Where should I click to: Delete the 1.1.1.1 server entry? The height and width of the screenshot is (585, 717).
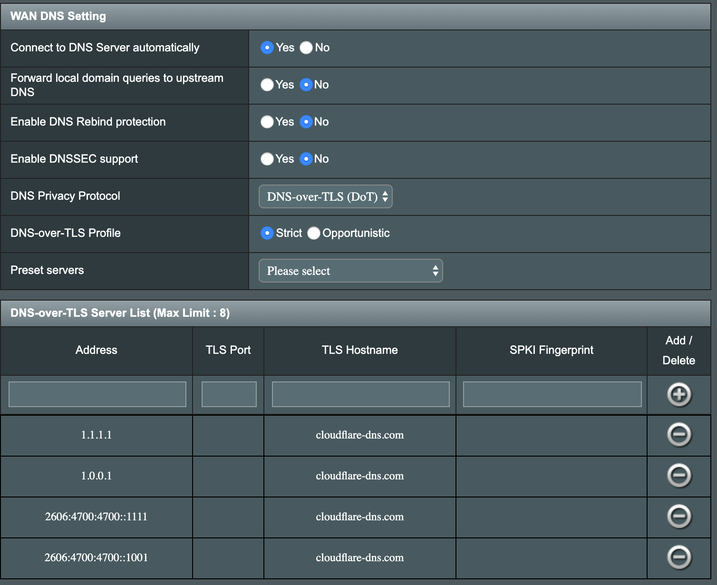pos(678,435)
